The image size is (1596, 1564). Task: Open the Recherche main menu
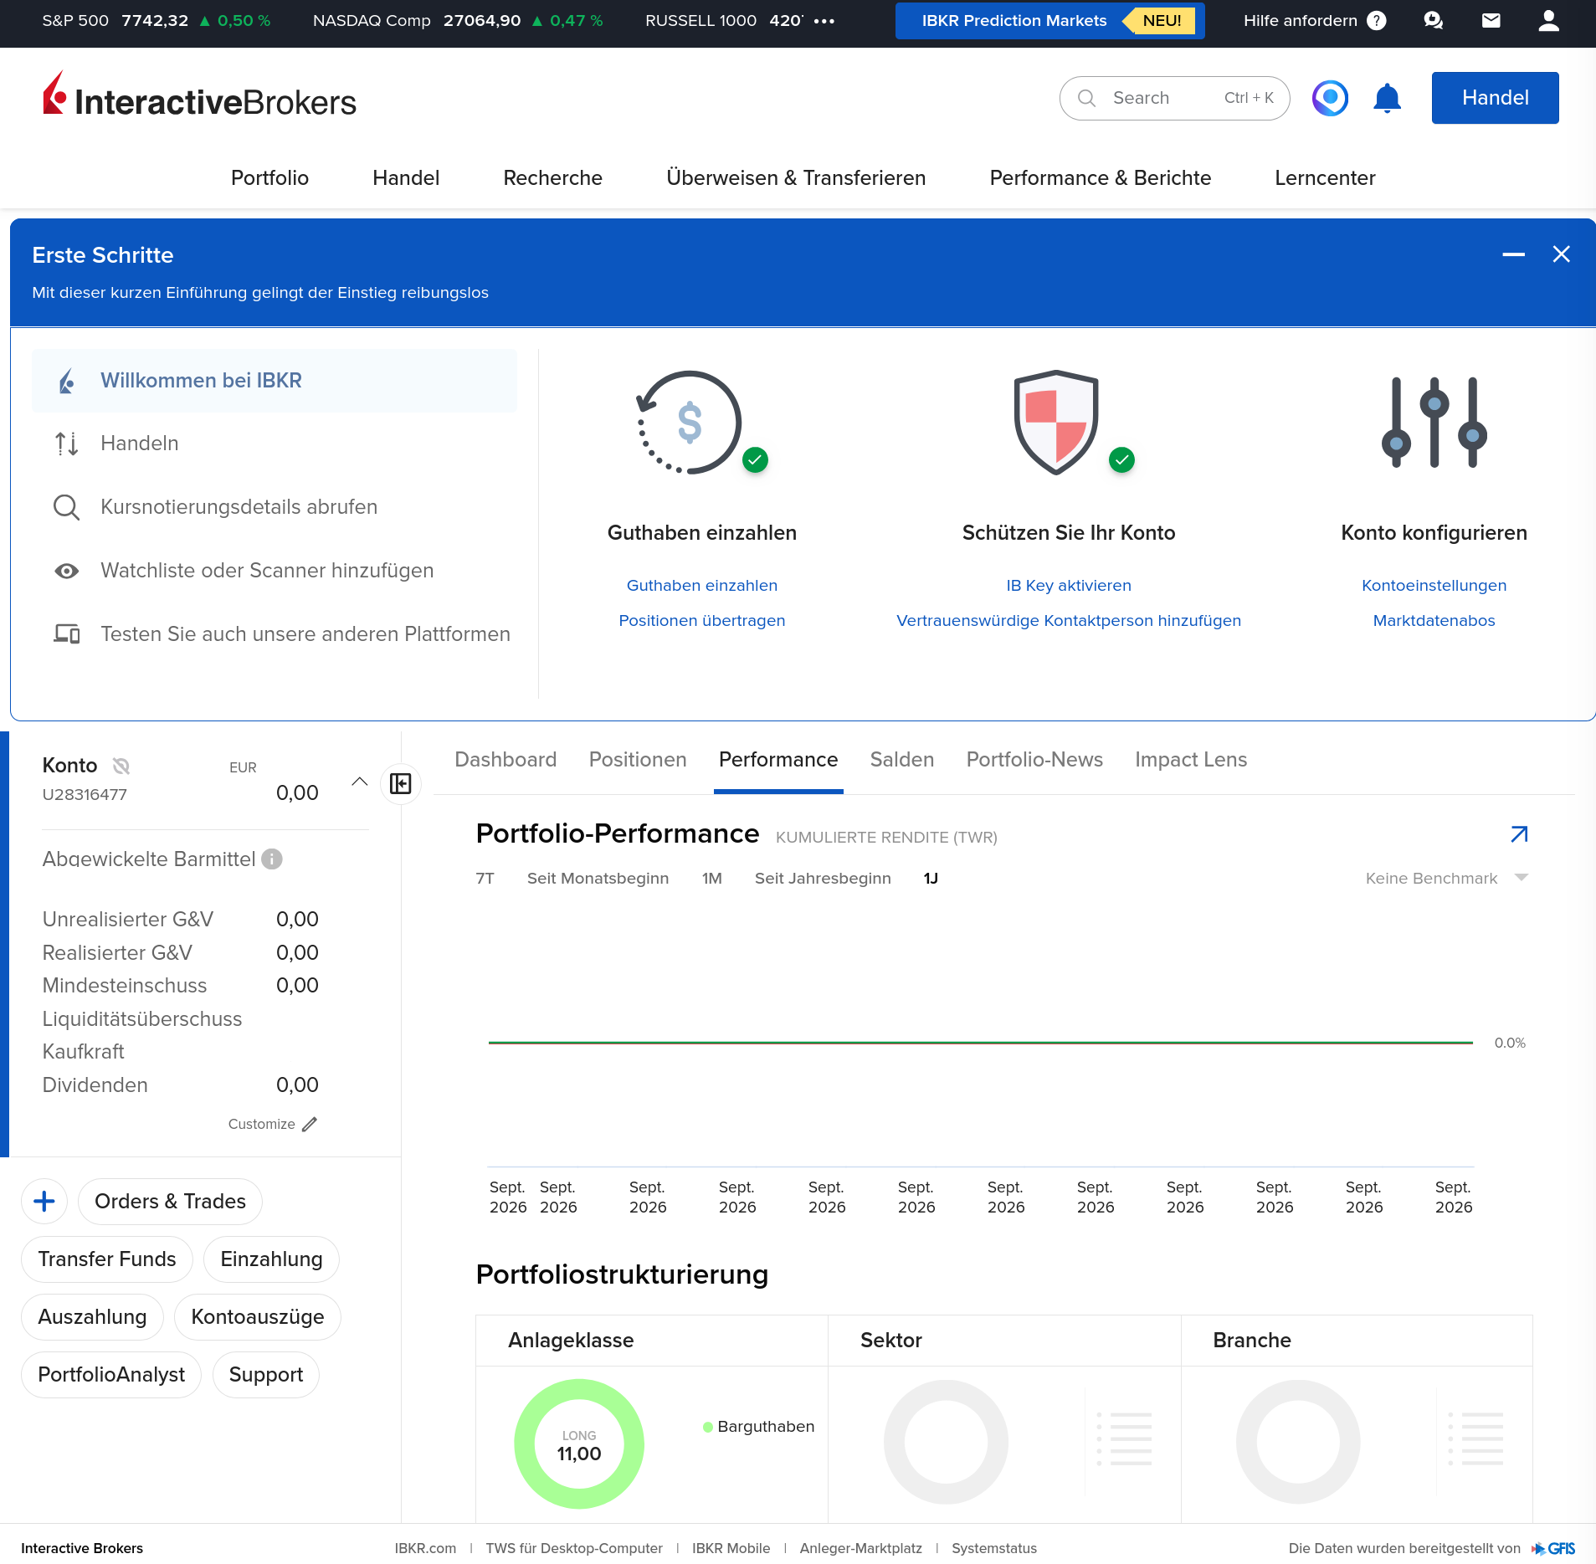(552, 178)
